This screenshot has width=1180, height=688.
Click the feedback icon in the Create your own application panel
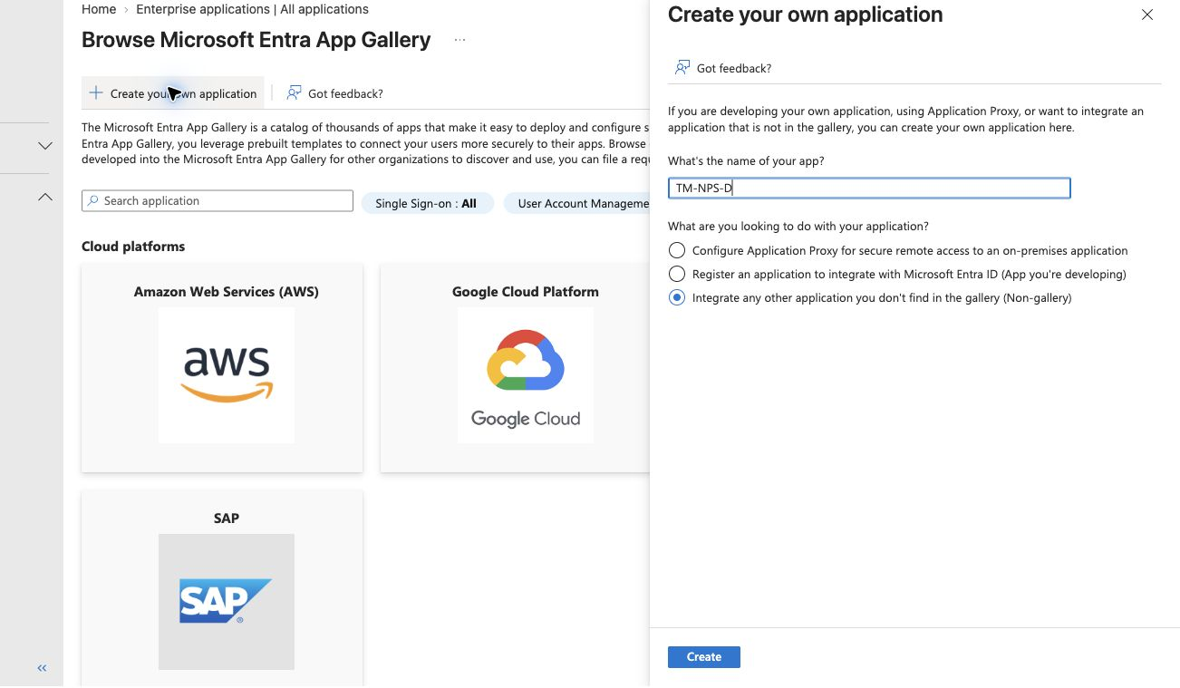coord(682,68)
